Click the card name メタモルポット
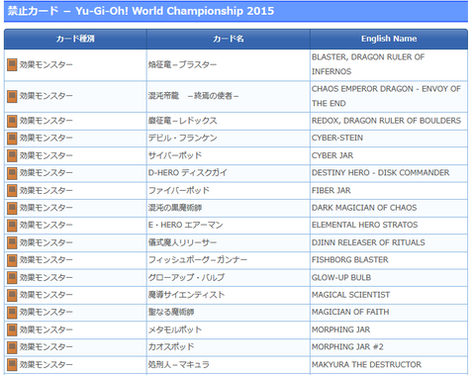 [x=175, y=329]
